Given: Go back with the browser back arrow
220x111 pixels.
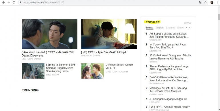Looking at the screenshot, I should 3,2.
